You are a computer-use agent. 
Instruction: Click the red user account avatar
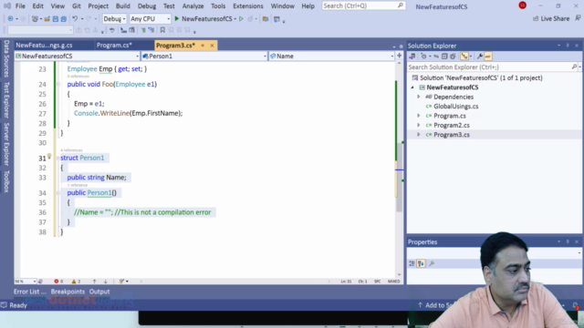523,5
